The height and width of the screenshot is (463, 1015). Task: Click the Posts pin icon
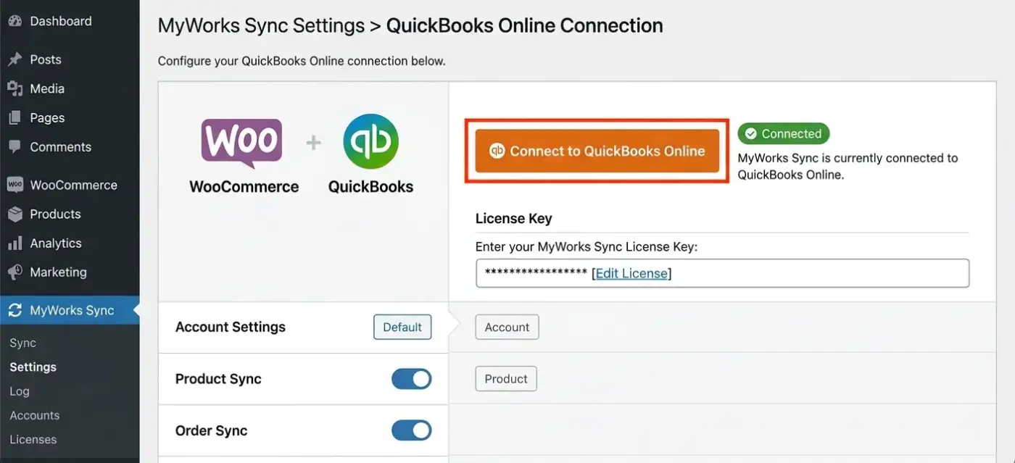point(14,59)
